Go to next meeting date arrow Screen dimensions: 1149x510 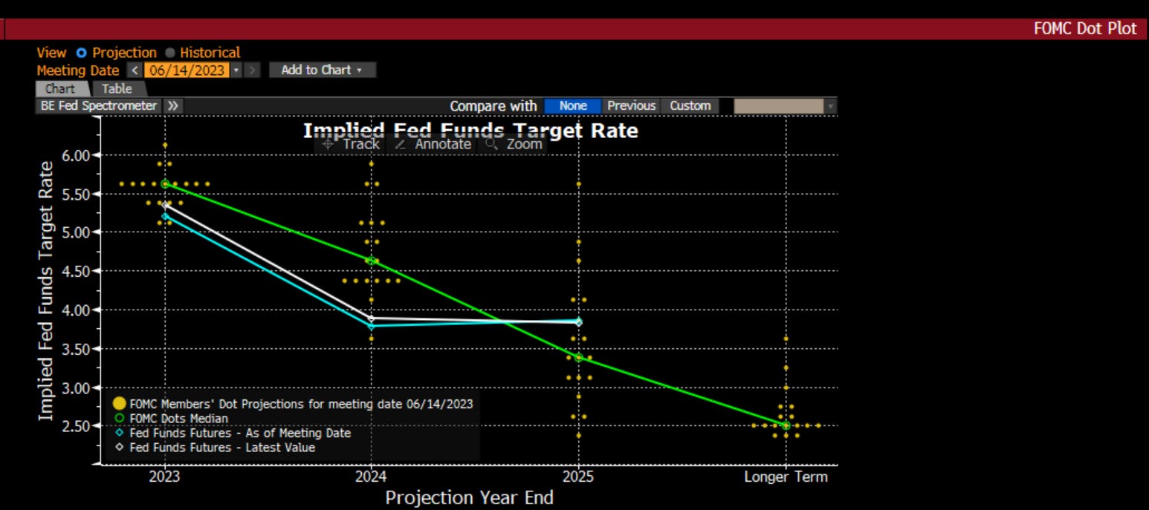tap(252, 71)
